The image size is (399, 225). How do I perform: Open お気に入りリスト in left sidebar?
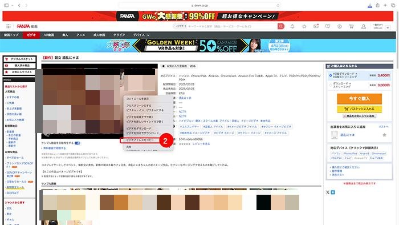19,72
